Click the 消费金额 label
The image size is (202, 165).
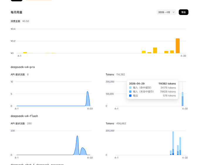[x=16, y=21]
